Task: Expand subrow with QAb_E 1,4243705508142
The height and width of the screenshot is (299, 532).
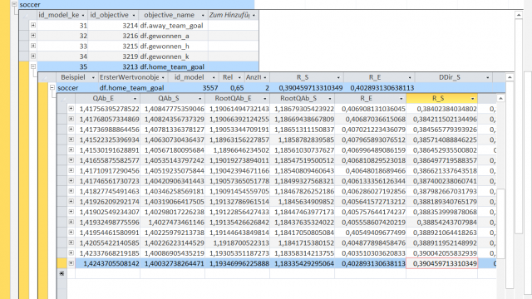Action: coord(71,263)
